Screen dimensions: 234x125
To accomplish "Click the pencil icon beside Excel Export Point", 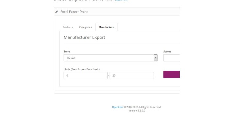I will [56, 12].
